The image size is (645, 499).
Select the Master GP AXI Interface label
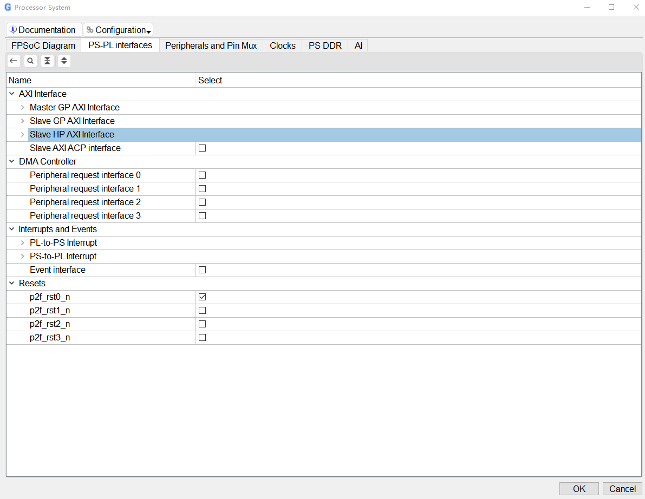coord(74,107)
